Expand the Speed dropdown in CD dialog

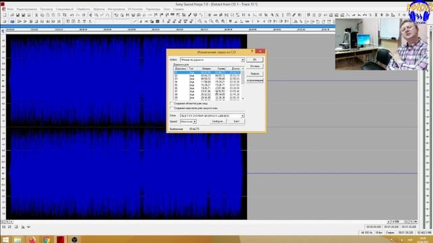195,122
